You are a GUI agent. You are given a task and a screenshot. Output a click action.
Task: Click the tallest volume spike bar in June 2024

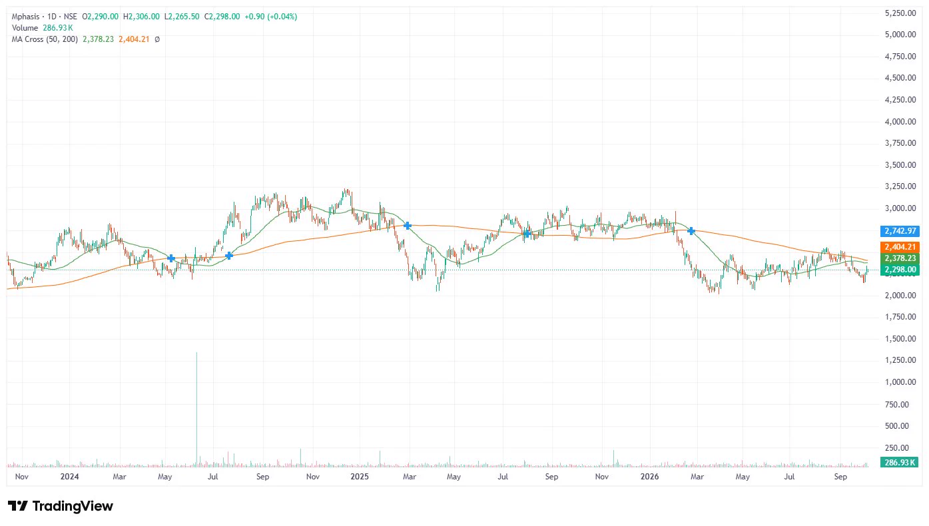[x=196, y=409]
